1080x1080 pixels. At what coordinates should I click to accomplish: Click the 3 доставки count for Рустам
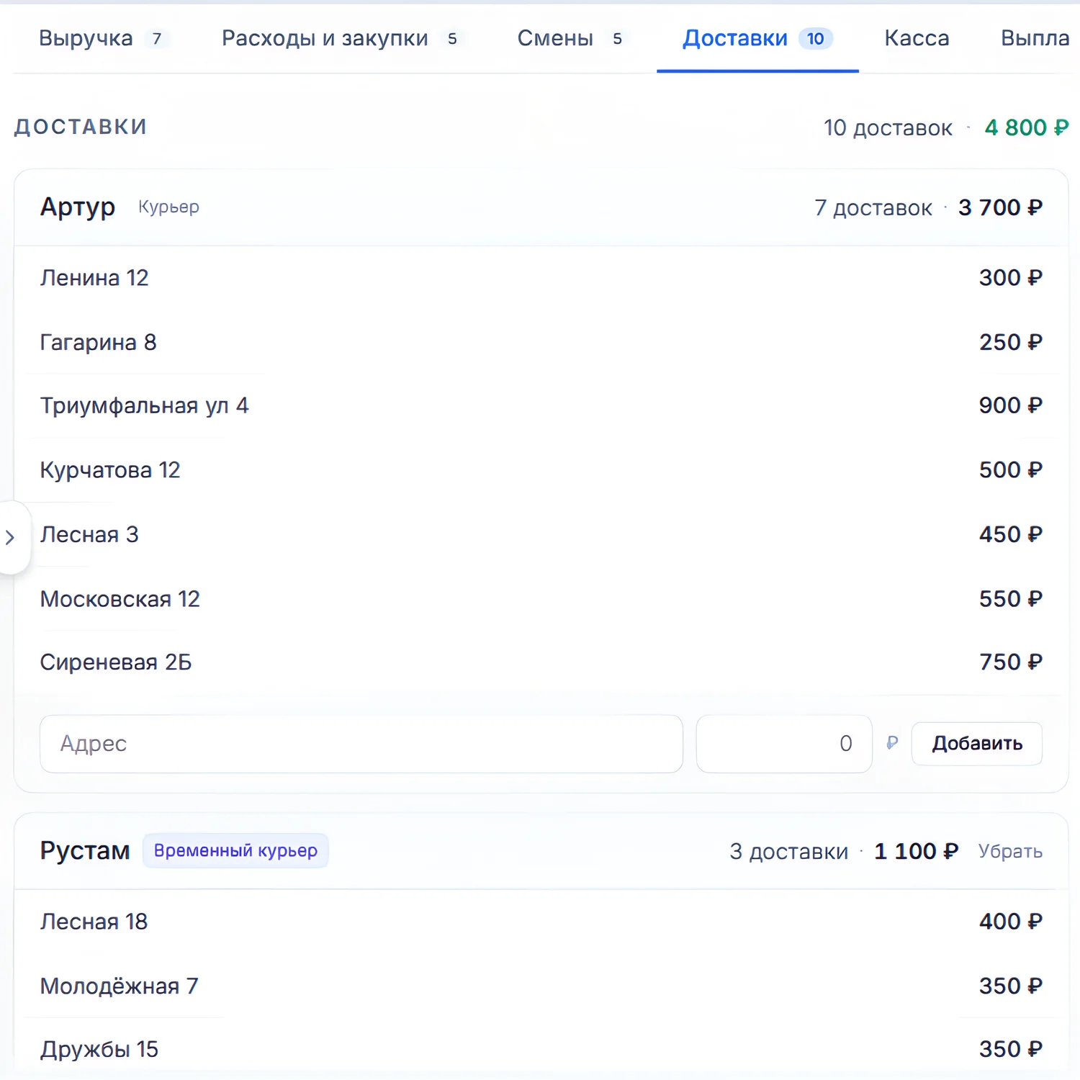click(788, 851)
